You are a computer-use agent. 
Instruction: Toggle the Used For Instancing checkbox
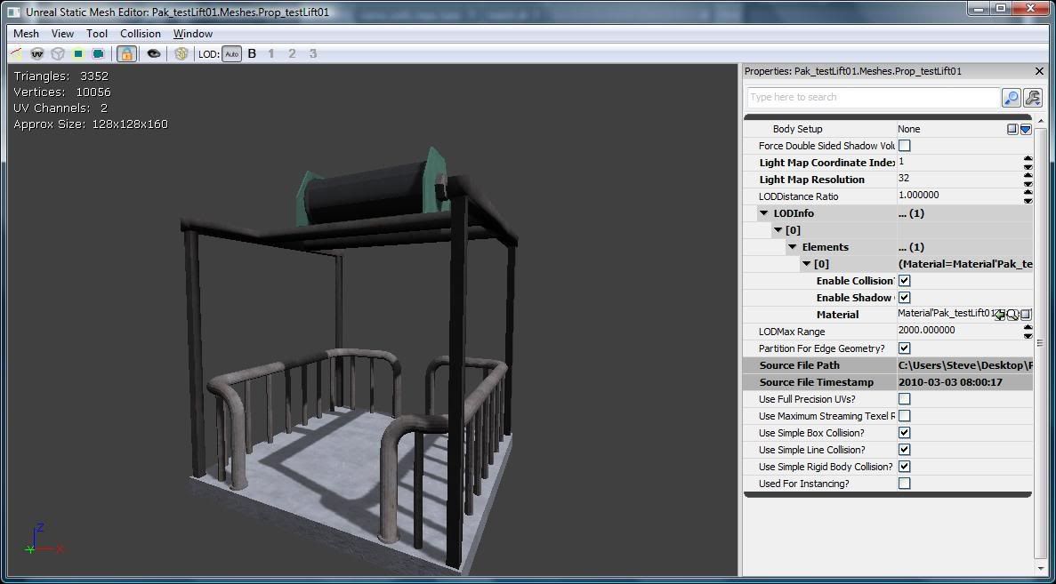[904, 484]
